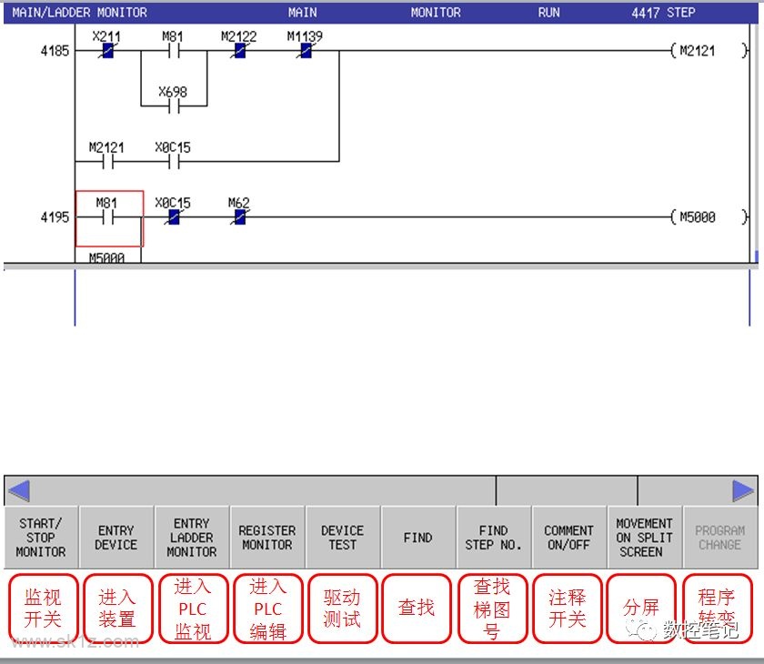Click the M2121 output coil

(709, 51)
